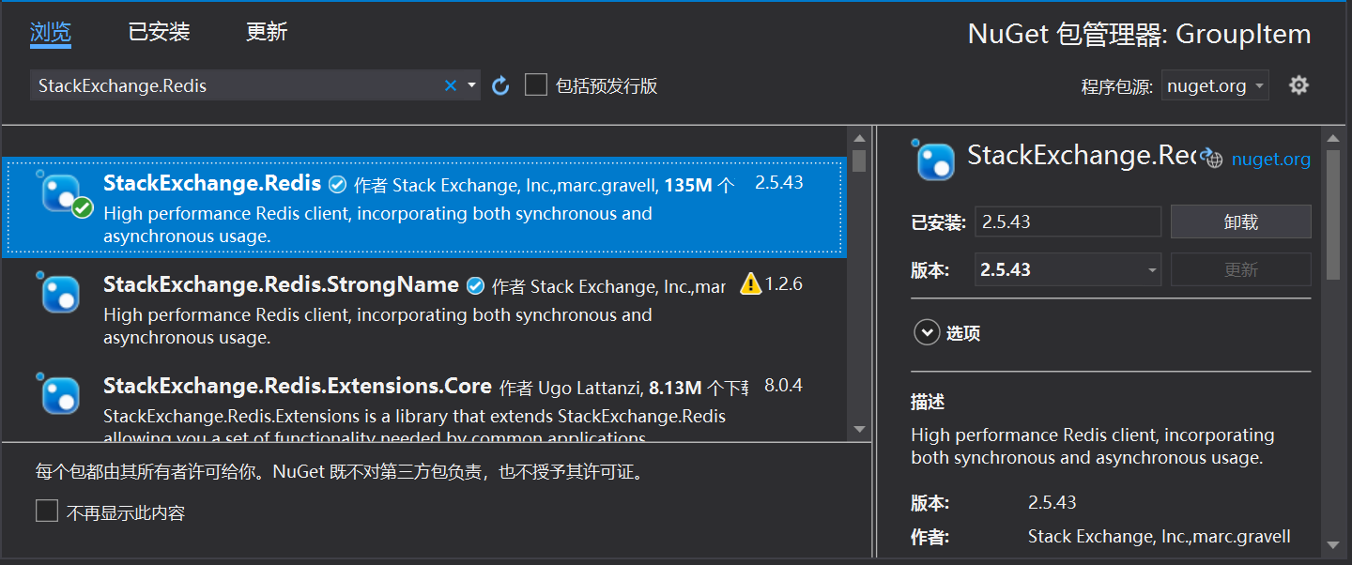Click the 描述 heading in details
Screen dimensions: 1352x565
928,403
